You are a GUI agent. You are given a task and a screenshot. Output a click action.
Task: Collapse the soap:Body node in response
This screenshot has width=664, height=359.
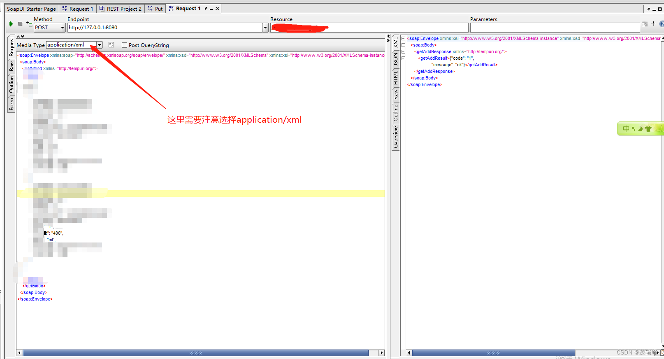pos(403,45)
